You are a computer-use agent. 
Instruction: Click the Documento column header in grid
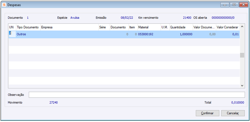[x=119, y=27]
